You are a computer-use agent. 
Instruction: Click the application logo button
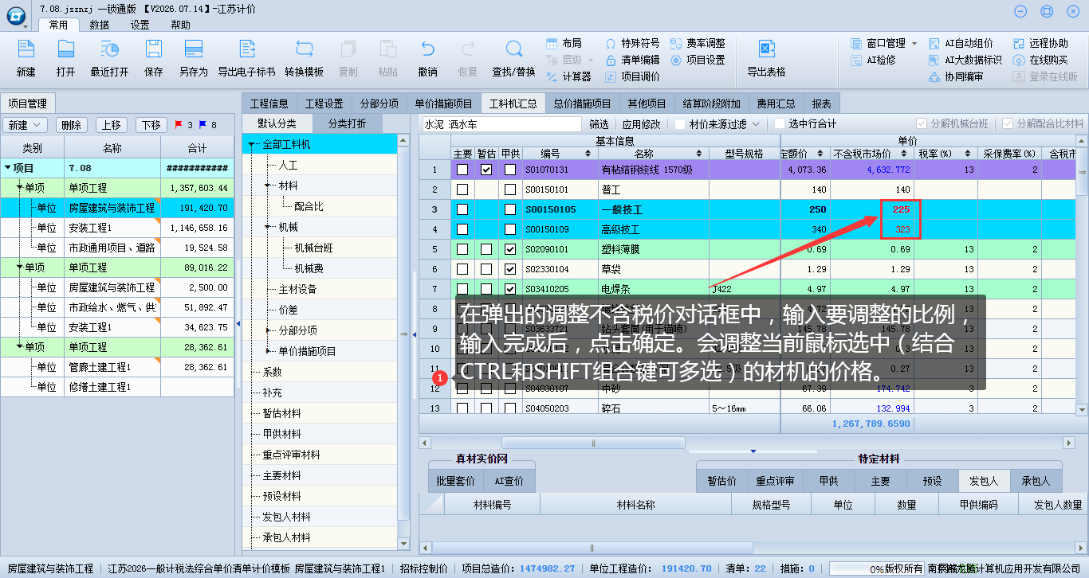(16, 15)
